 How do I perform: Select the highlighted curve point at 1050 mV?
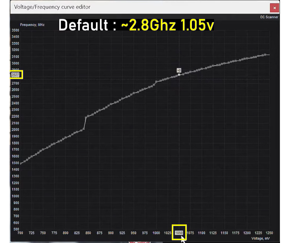(179, 75)
